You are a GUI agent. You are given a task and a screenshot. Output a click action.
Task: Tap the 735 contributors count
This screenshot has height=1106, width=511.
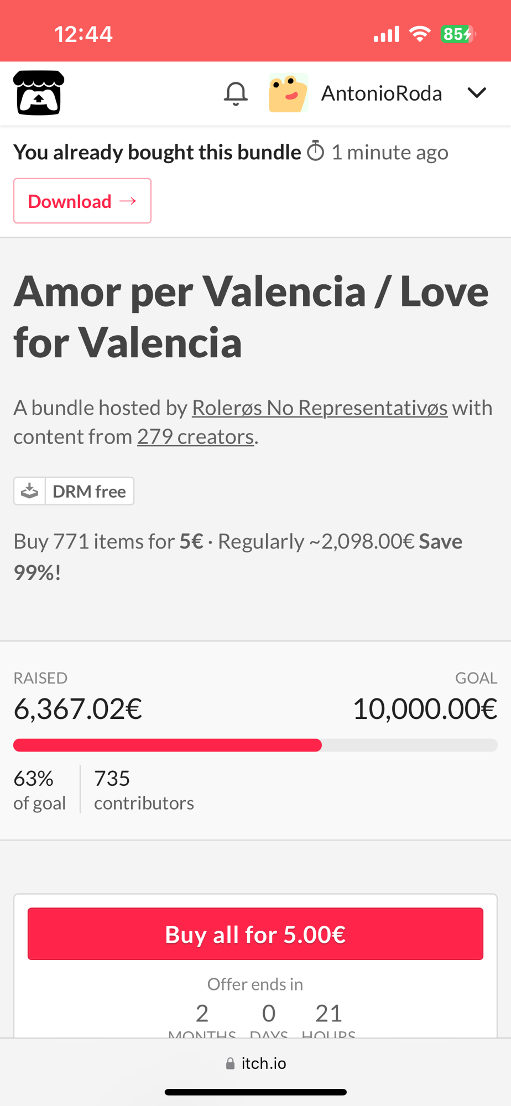pyautogui.click(x=144, y=790)
